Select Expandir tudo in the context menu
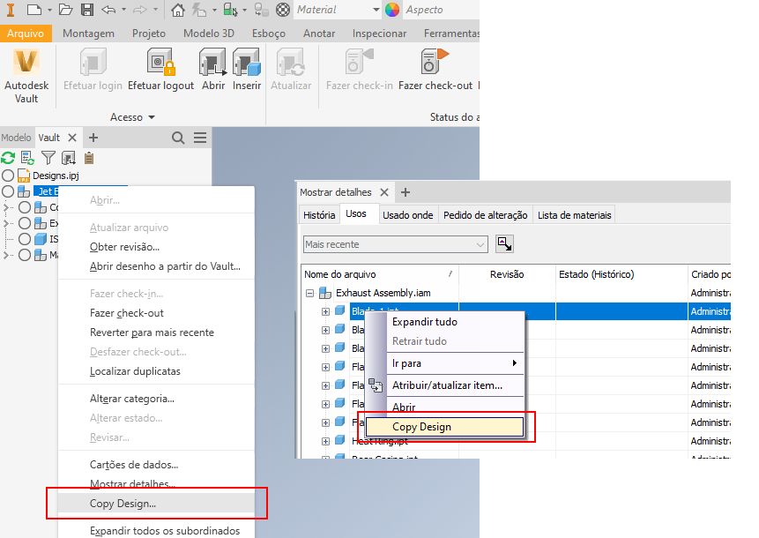This screenshot has height=538, width=759. click(x=455, y=322)
